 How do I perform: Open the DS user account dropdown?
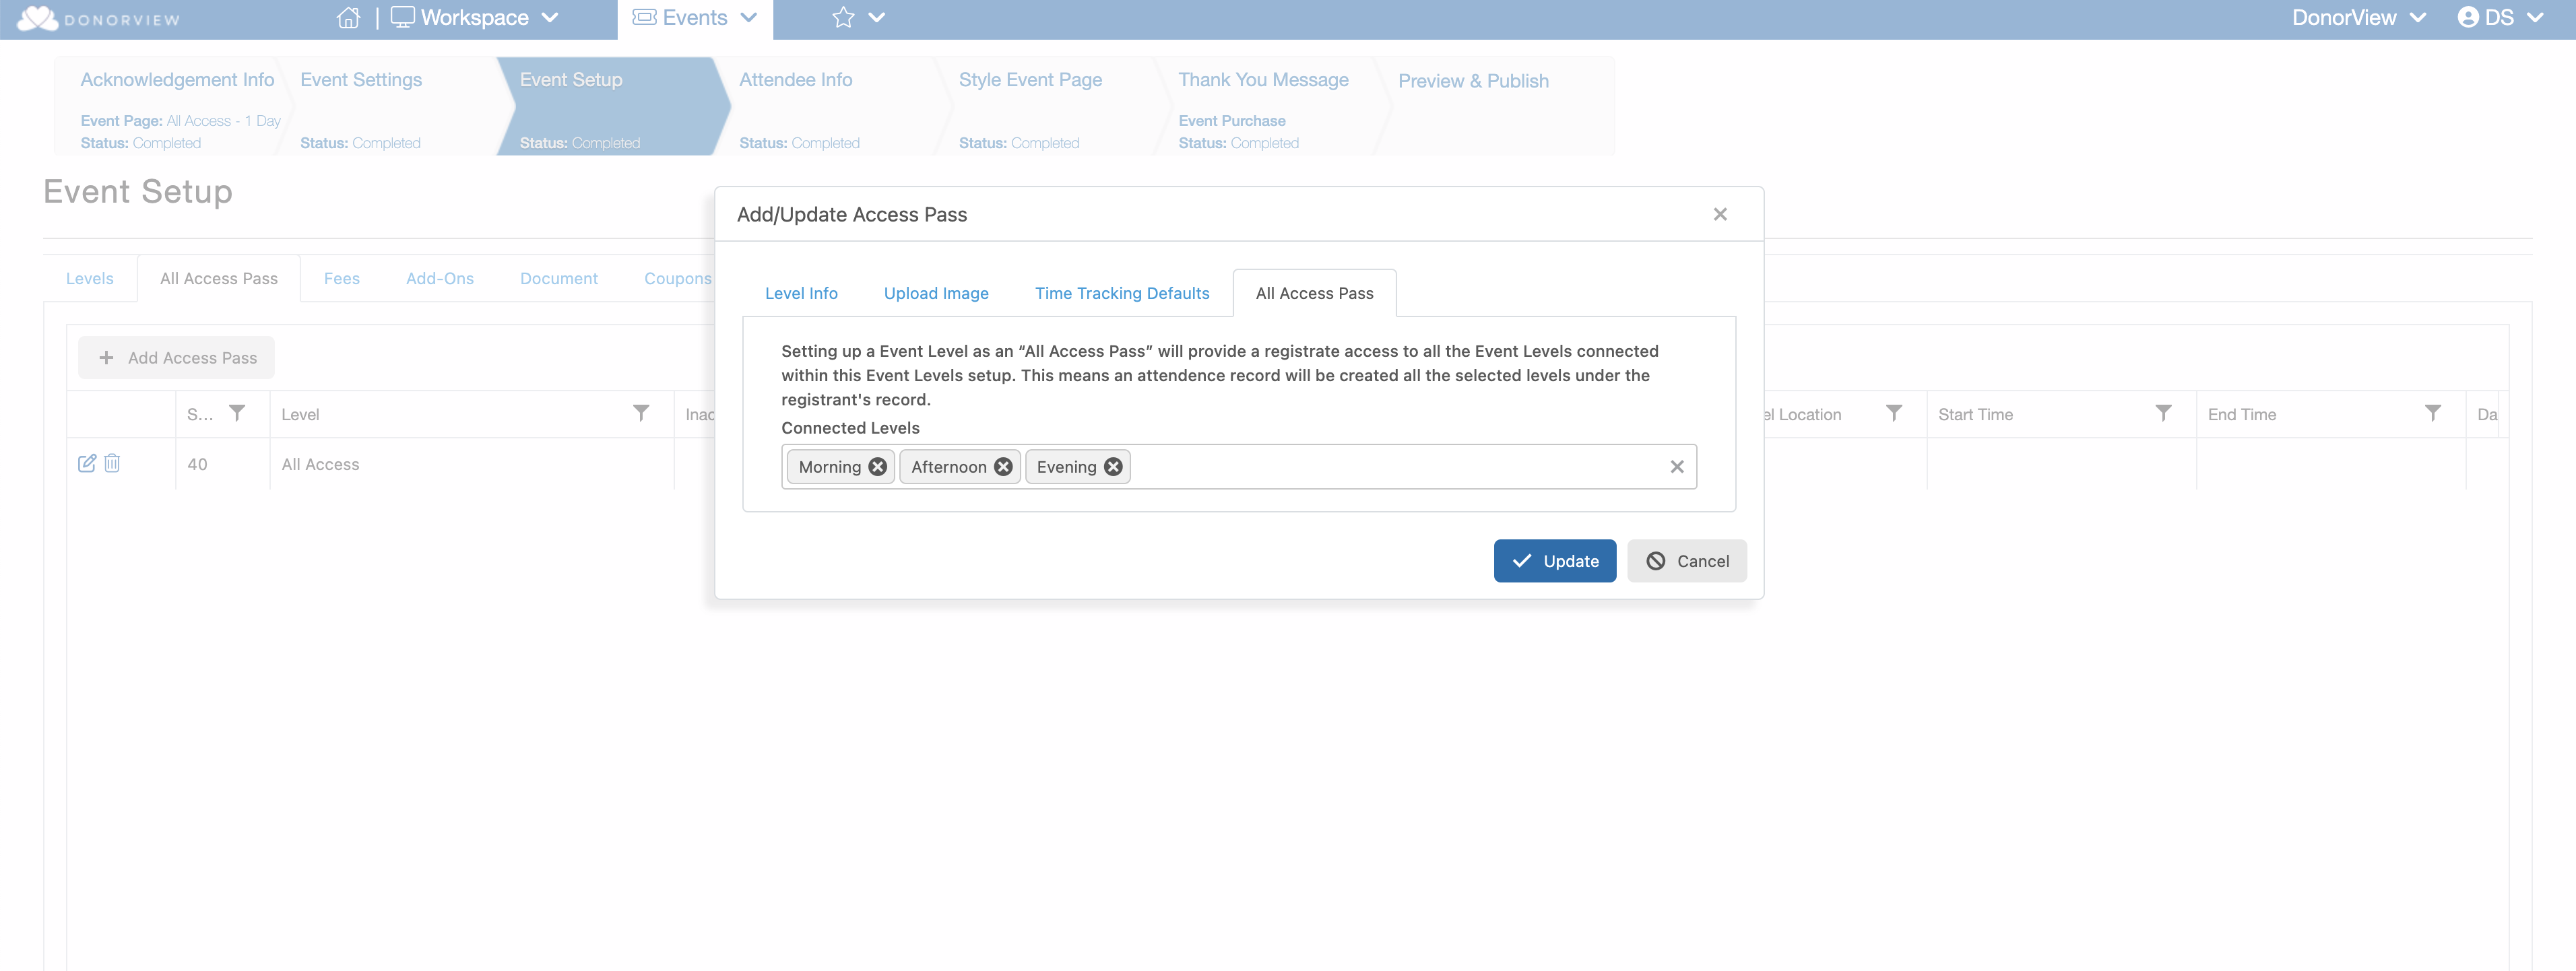[2500, 18]
